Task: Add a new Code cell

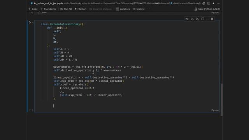Action: (x=33, y=9)
